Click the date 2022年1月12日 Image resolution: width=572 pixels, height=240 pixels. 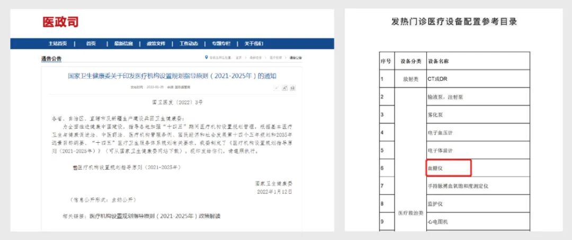click(x=274, y=191)
